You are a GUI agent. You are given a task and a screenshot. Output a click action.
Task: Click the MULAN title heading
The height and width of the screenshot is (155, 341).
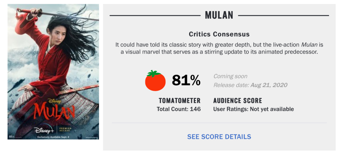coord(219,15)
